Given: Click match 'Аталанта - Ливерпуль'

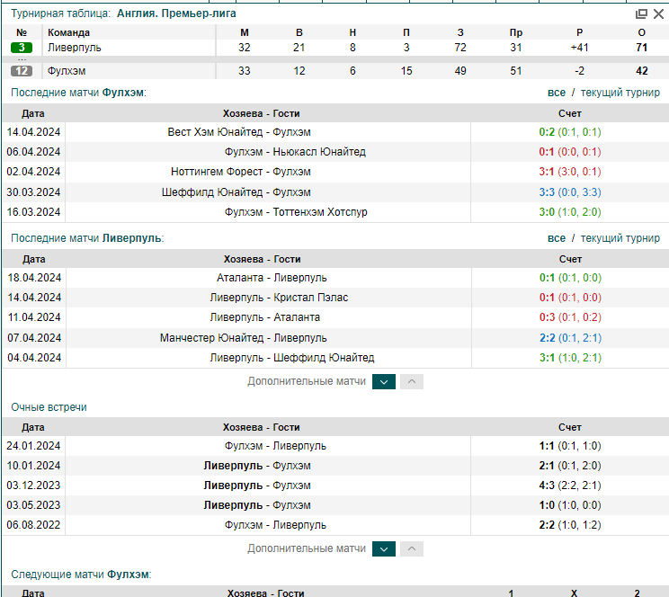Looking at the screenshot, I should [272, 278].
